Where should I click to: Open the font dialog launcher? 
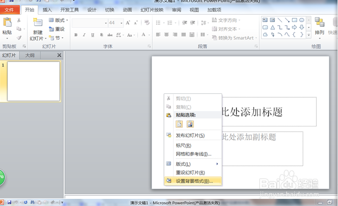pos(149,46)
